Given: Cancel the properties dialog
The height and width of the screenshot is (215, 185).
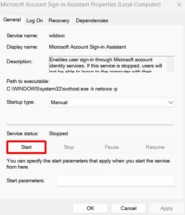Looking at the screenshot, I should pos(128,208).
